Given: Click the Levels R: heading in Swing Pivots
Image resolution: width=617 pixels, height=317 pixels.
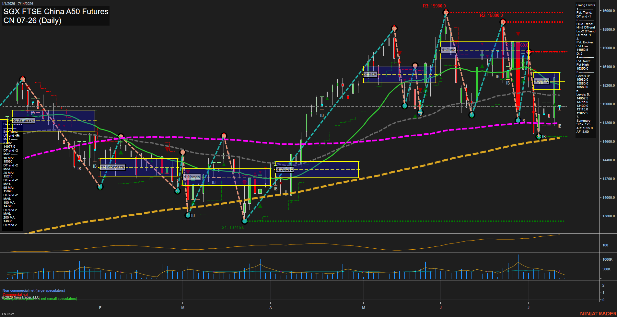Looking at the screenshot, I should click(583, 76).
